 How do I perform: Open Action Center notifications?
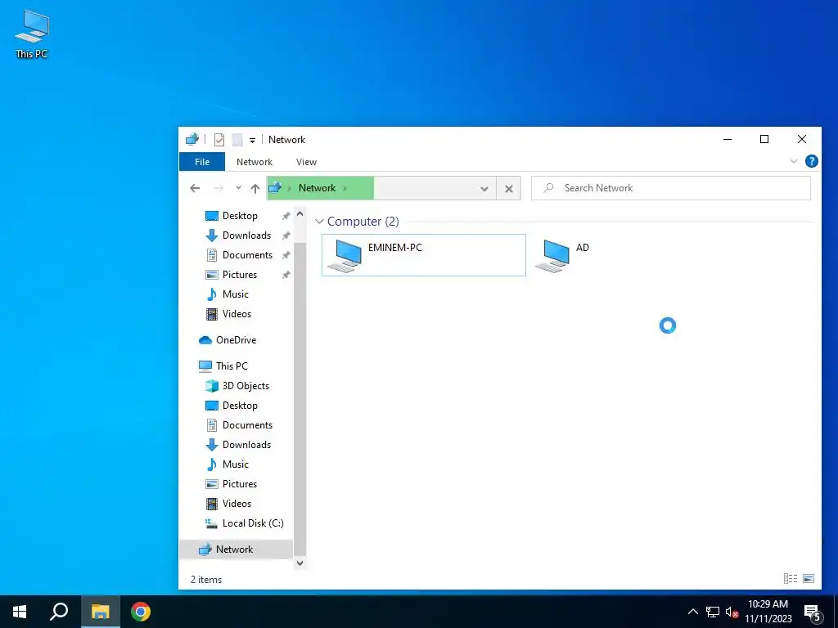click(813, 612)
